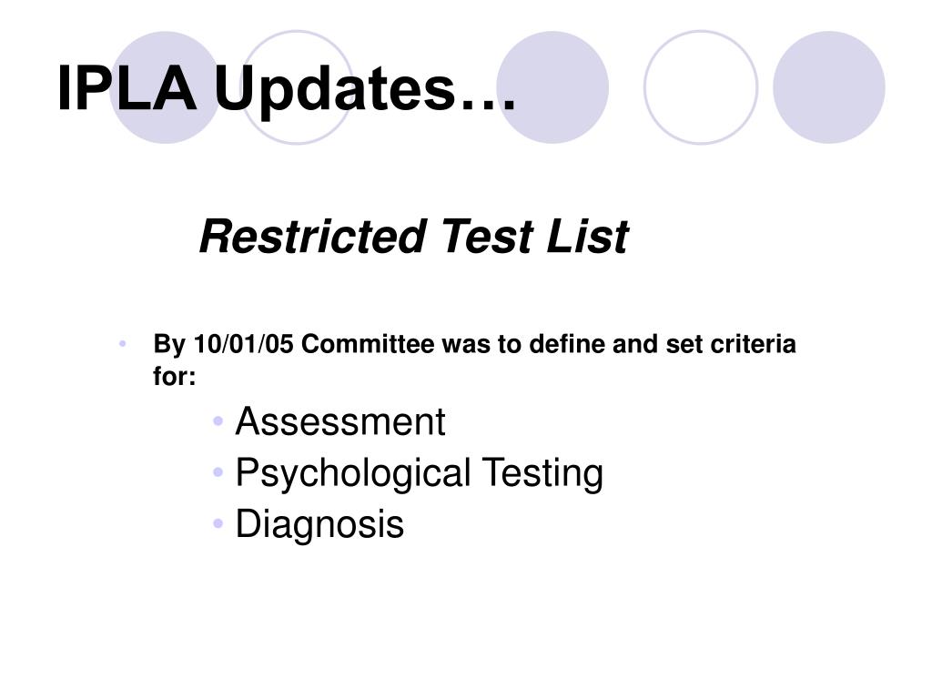Click the middle filled lavender circle
The image size is (932, 699).
pos(552,87)
